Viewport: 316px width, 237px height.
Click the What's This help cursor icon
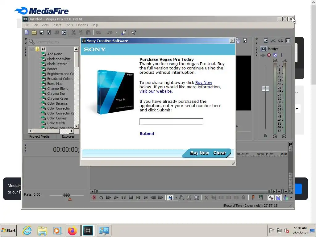[x=134, y=32]
